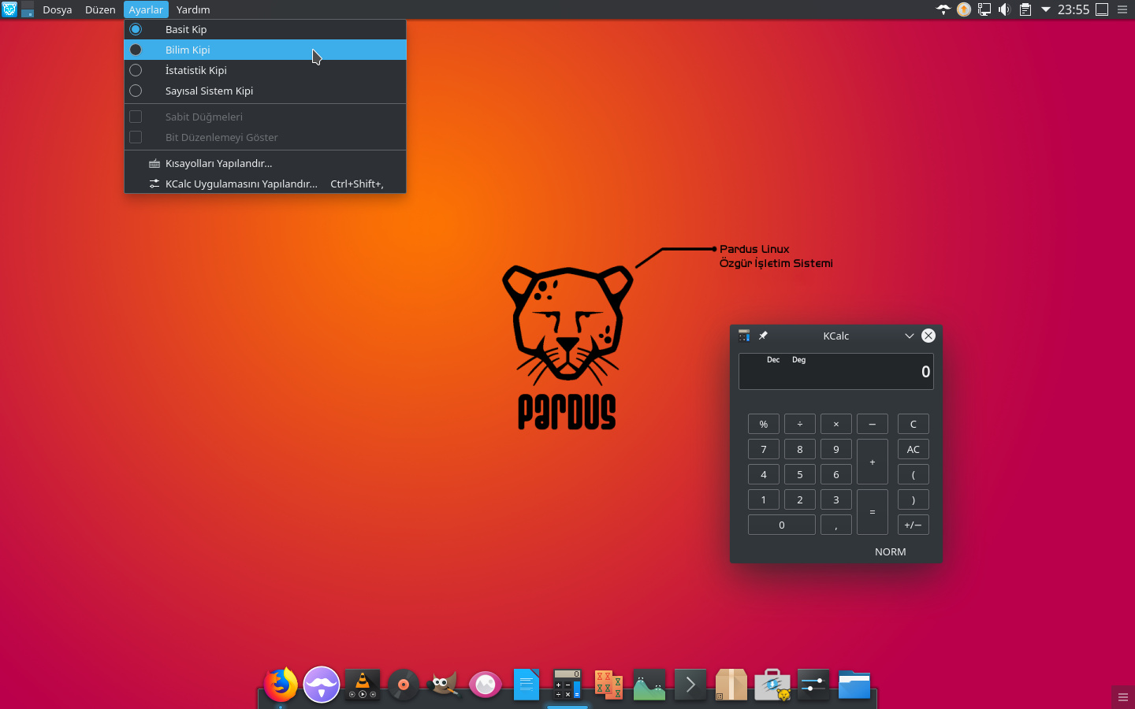The image size is (1135, 709).
Task: Open VLC media player from dock
Action: click(x=363, y=685)
